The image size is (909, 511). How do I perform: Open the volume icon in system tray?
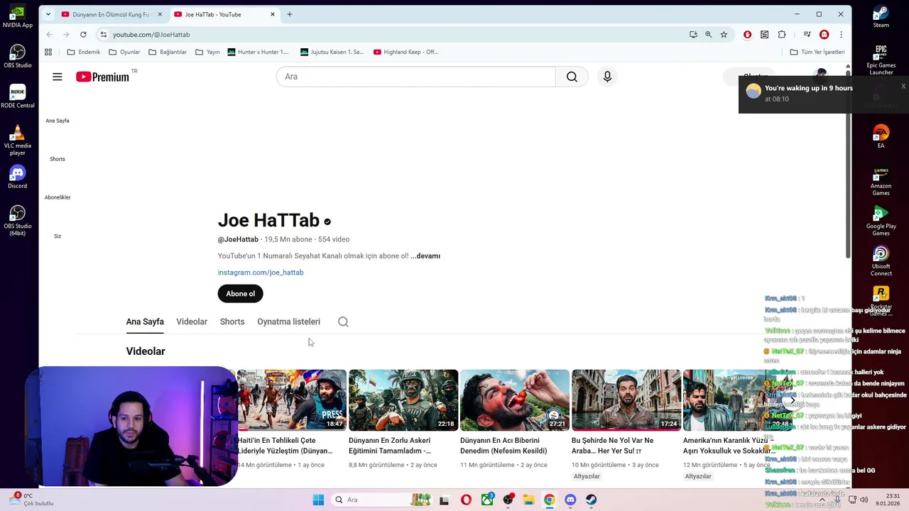864,500
